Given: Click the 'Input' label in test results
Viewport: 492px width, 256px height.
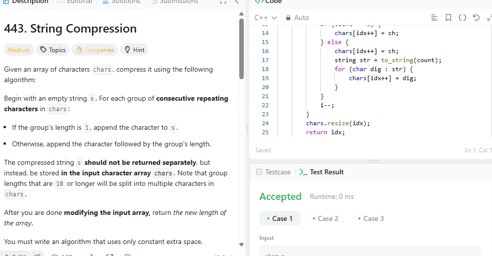Looking at the screenshot, I should coord(266,238).
